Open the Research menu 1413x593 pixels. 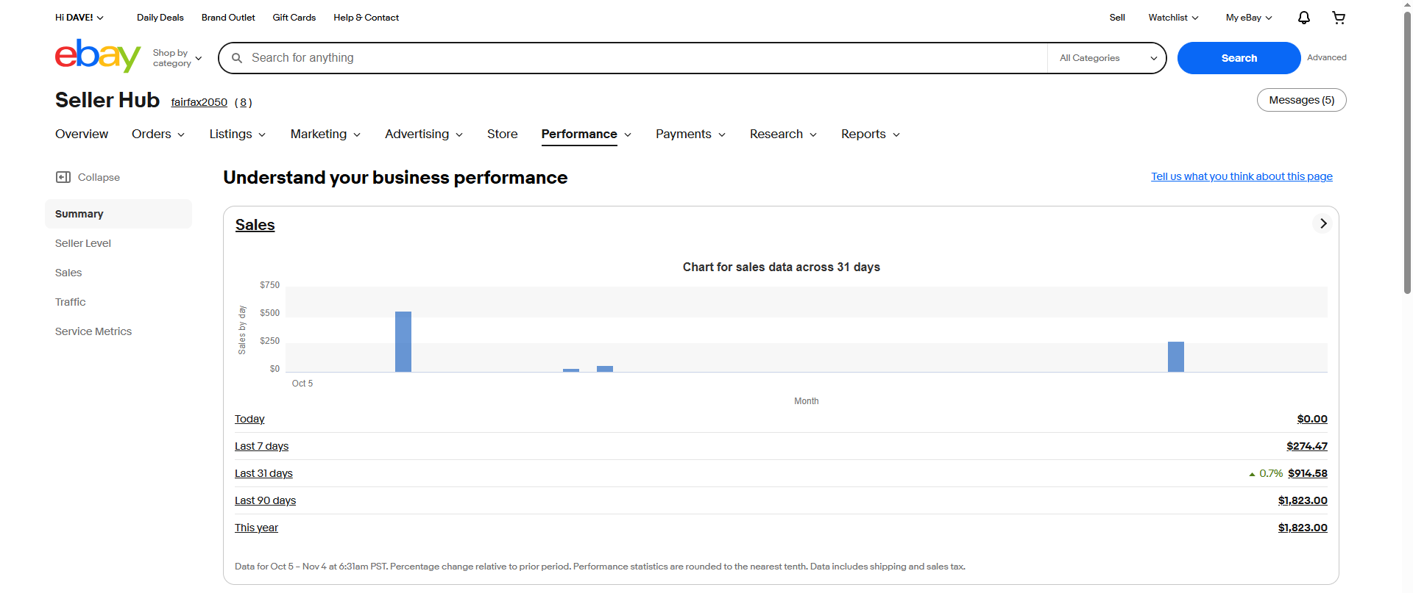coord(783,134)
